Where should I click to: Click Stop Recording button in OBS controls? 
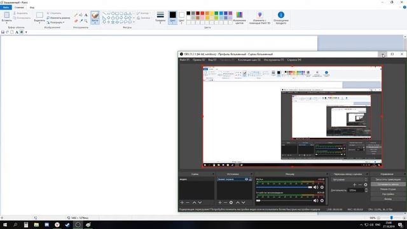point(388,184)
